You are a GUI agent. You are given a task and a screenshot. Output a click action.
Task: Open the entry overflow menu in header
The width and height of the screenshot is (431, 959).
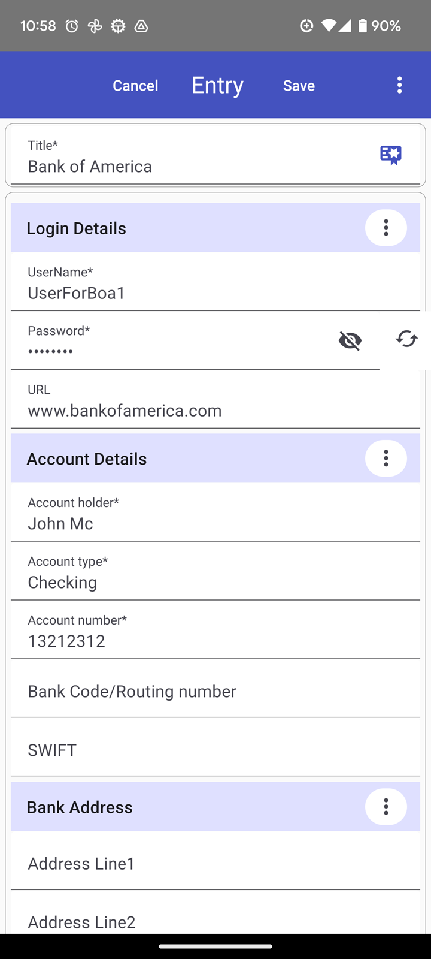click(x=399, y=85)
